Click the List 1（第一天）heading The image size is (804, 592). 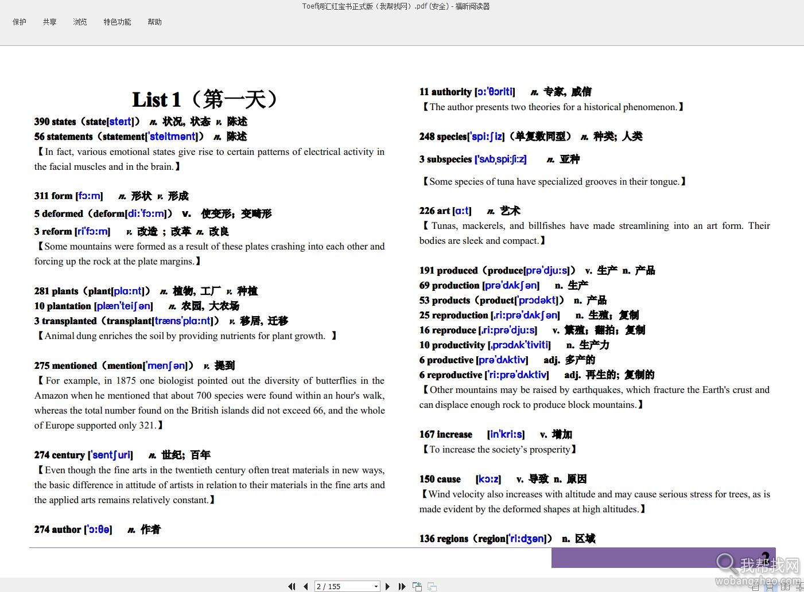click(x=205, y=99)
